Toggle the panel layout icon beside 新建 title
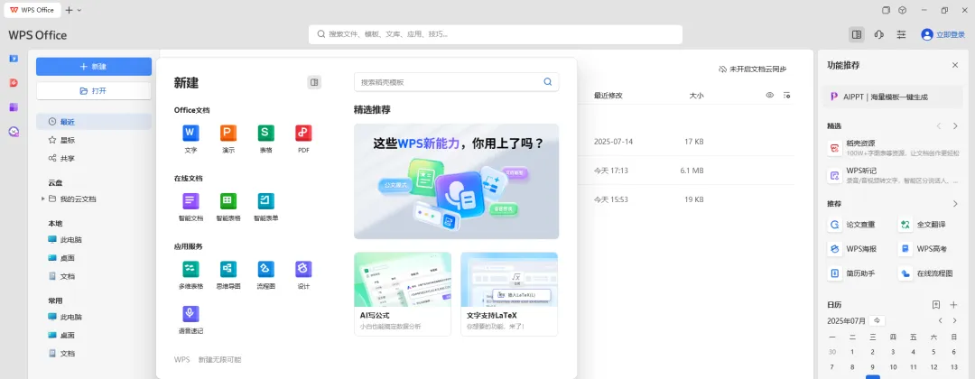975x379 pixels. click(x=315, y=82)
